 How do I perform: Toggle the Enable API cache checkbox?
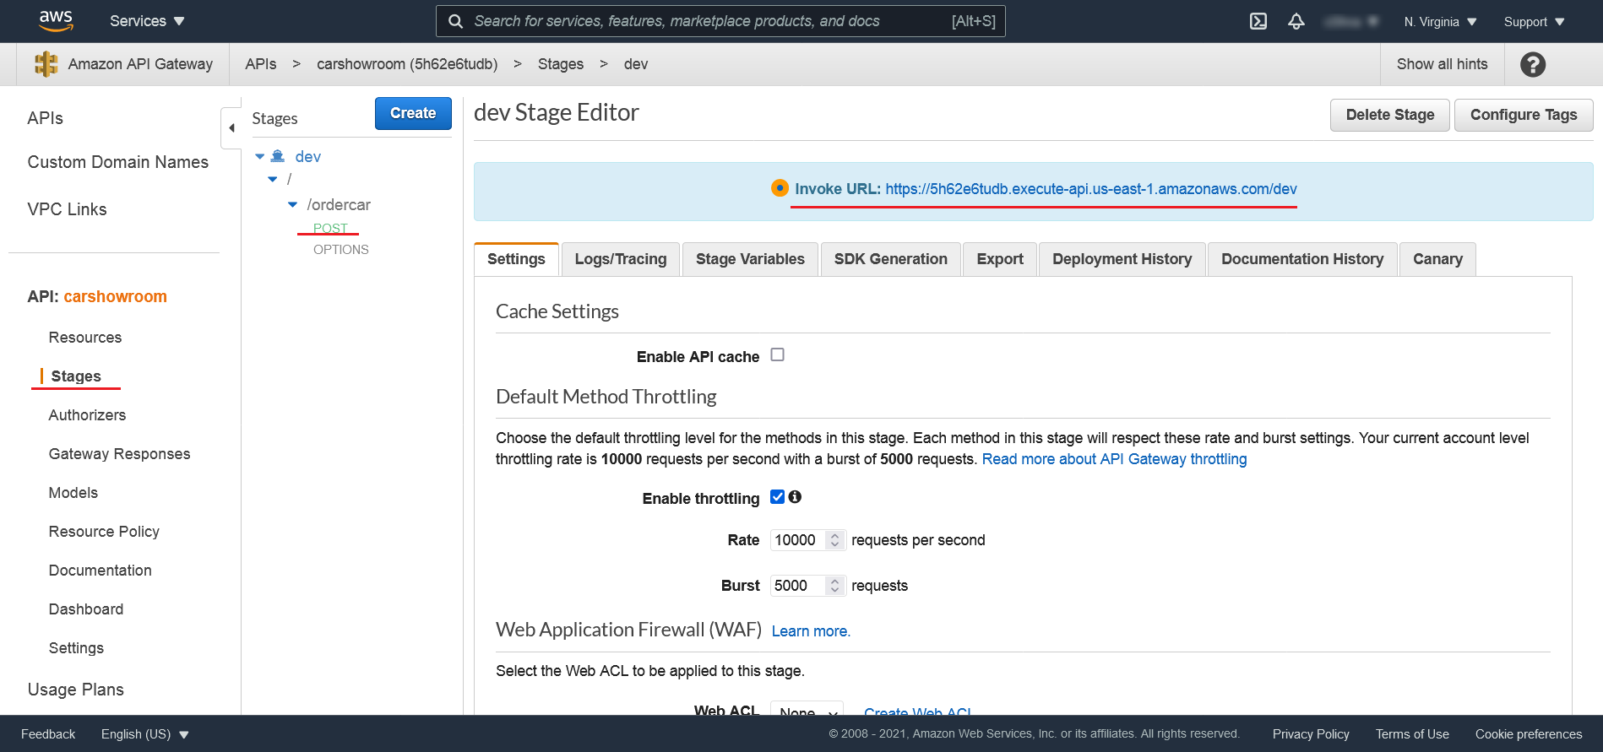[x=778, y=355]
